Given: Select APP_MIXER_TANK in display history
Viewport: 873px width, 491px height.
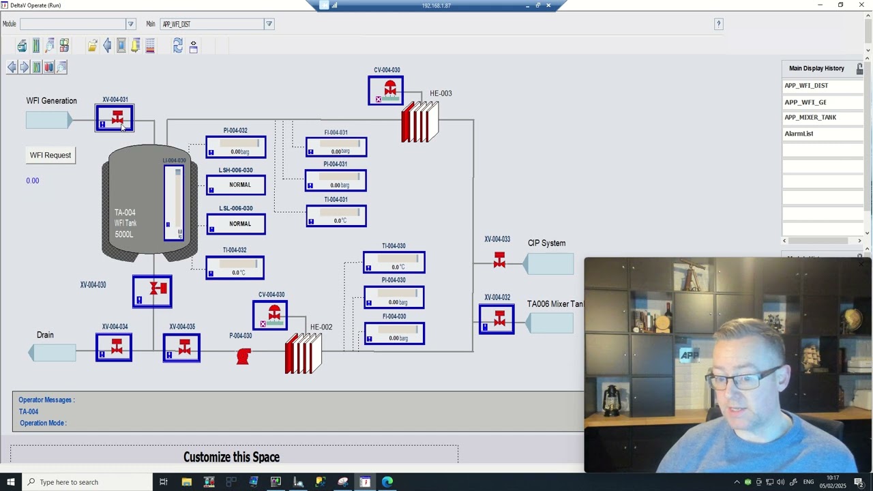Looking at the screenshot, I should (x=823, y=117).
